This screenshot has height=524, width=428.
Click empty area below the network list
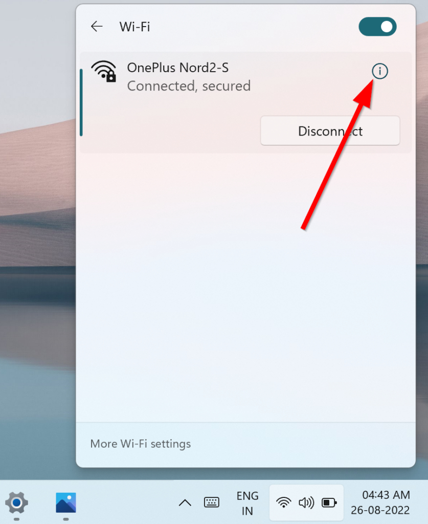(x=246, y=288)
